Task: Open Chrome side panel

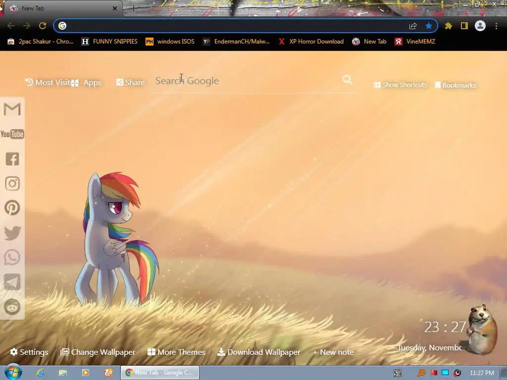Action: coord(464,26)
